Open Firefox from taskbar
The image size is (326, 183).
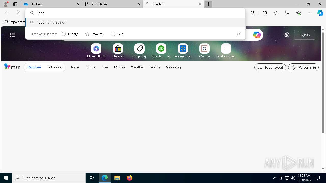point(130,178)
